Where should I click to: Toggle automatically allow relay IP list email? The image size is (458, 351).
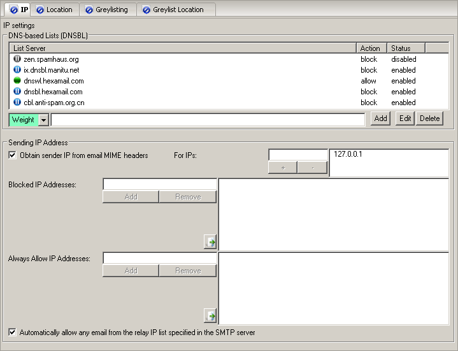coord(13,332)
